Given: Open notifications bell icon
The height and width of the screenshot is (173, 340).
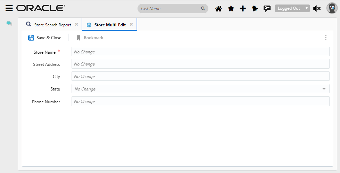Looking at the screenshot, I should (x=255, y=9).
